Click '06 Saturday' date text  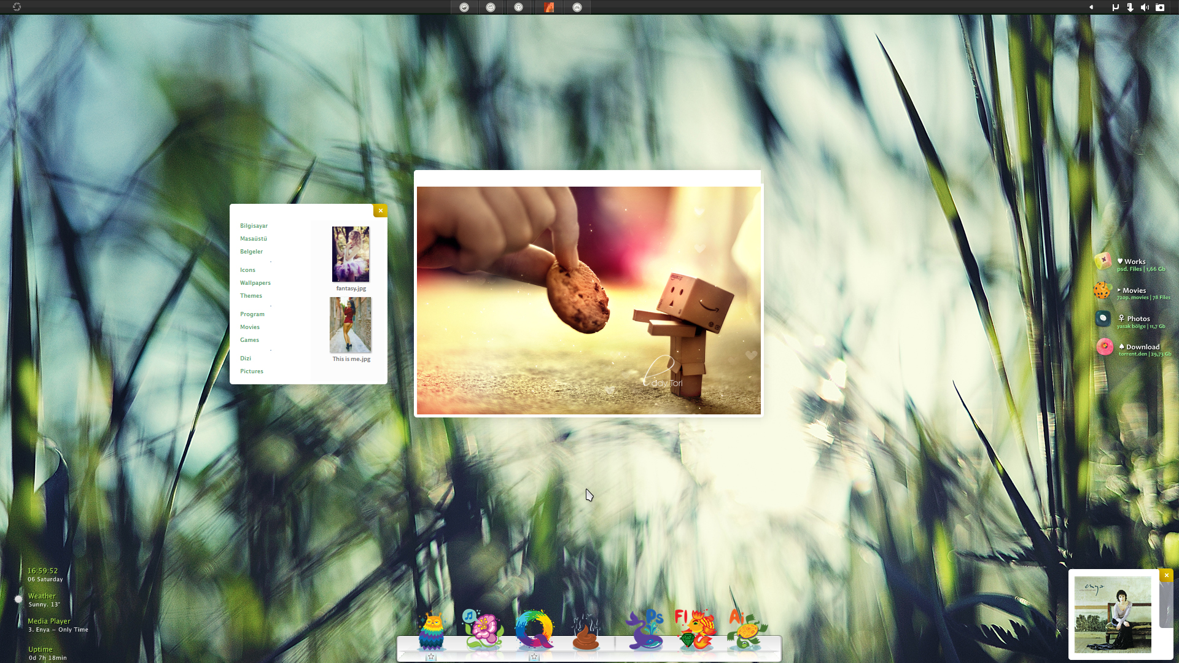tap(45, 580)
